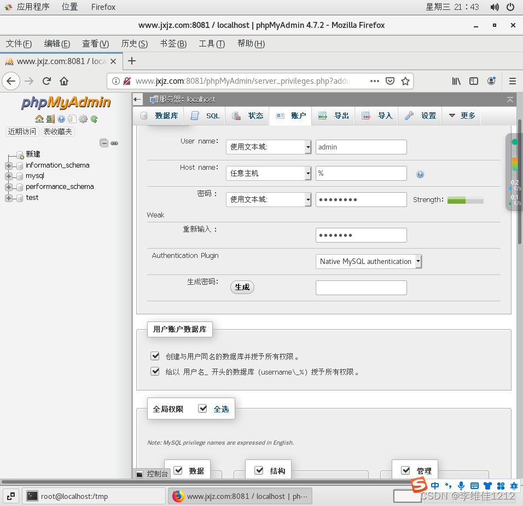Expand test database tree node
The image size is (523, 506).
coord(9,198)
